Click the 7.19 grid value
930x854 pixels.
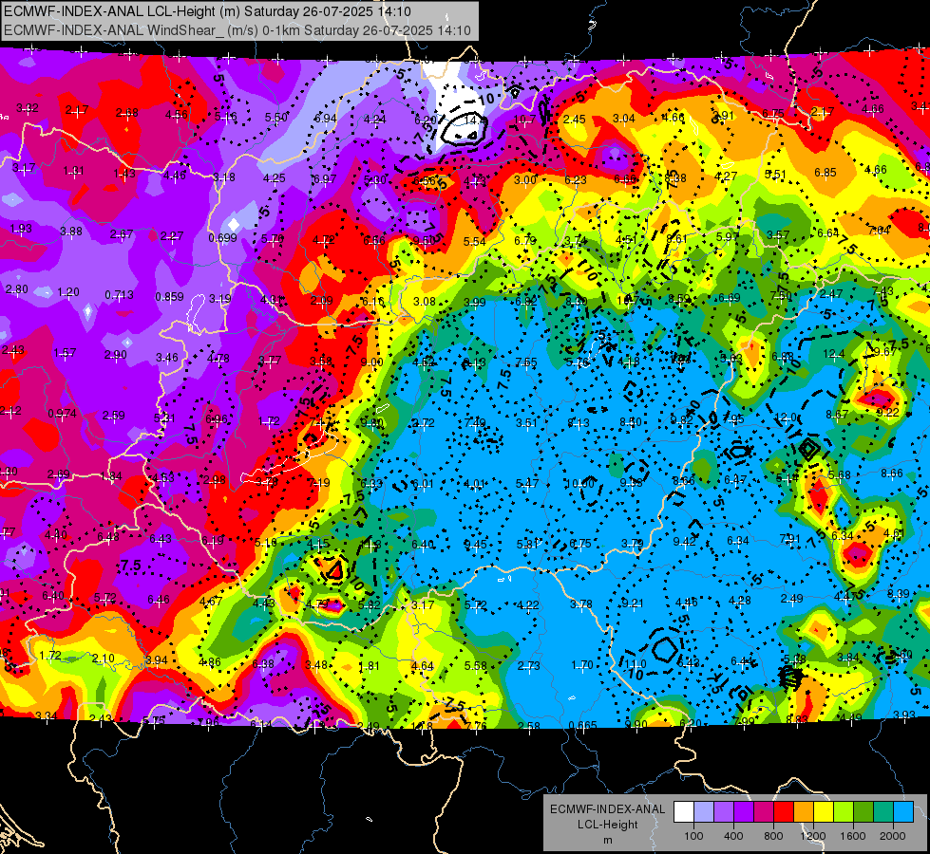point(319,482)
